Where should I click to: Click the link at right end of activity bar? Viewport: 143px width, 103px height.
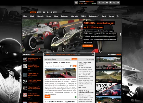(x=93, y=55)
